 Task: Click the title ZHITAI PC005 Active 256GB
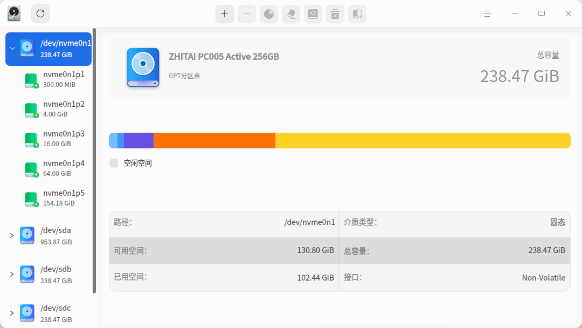(x=224, y=57)
